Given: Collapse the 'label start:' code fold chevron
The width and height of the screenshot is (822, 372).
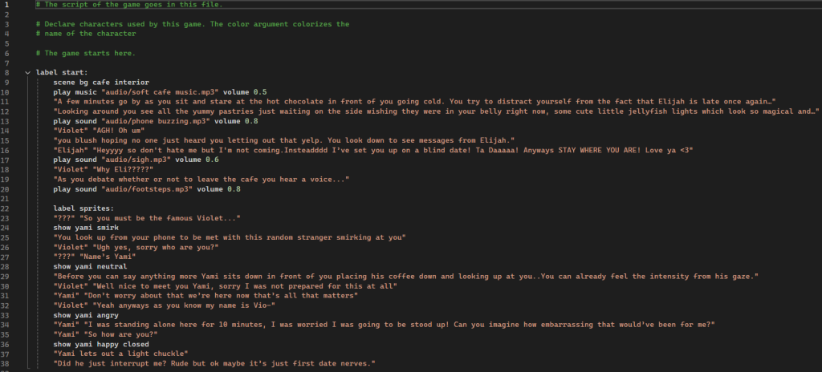Looking at the screenshot, I should pos(27,72).
